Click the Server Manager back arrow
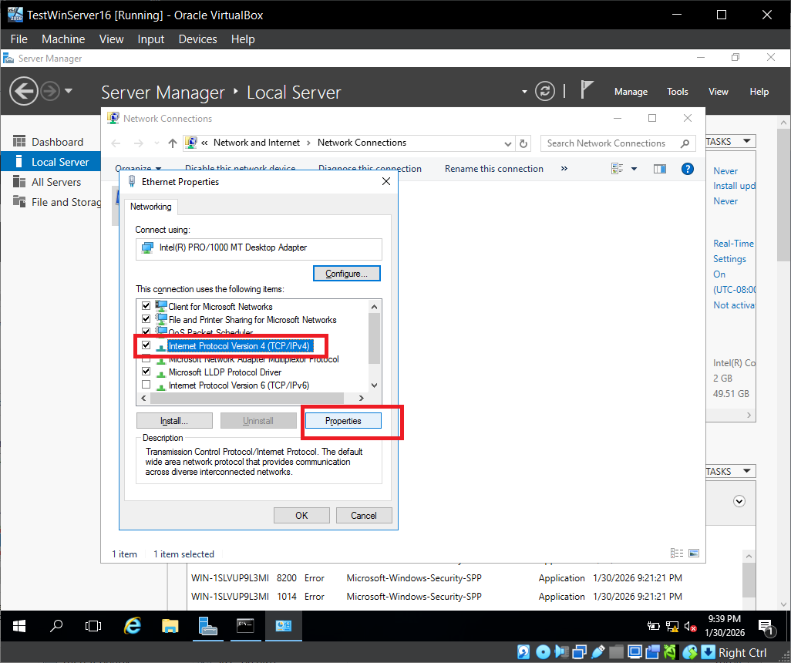 click(24, 92)
